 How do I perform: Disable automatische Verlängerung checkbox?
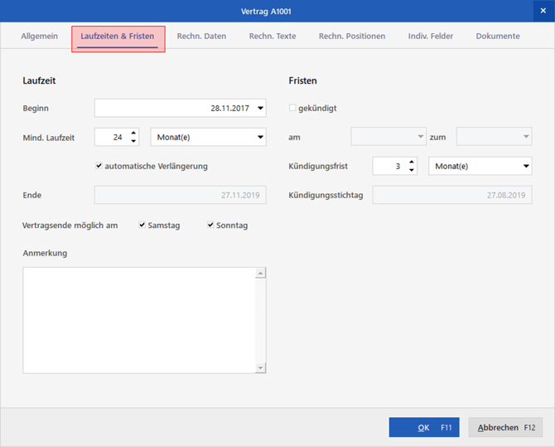point(99,166)
